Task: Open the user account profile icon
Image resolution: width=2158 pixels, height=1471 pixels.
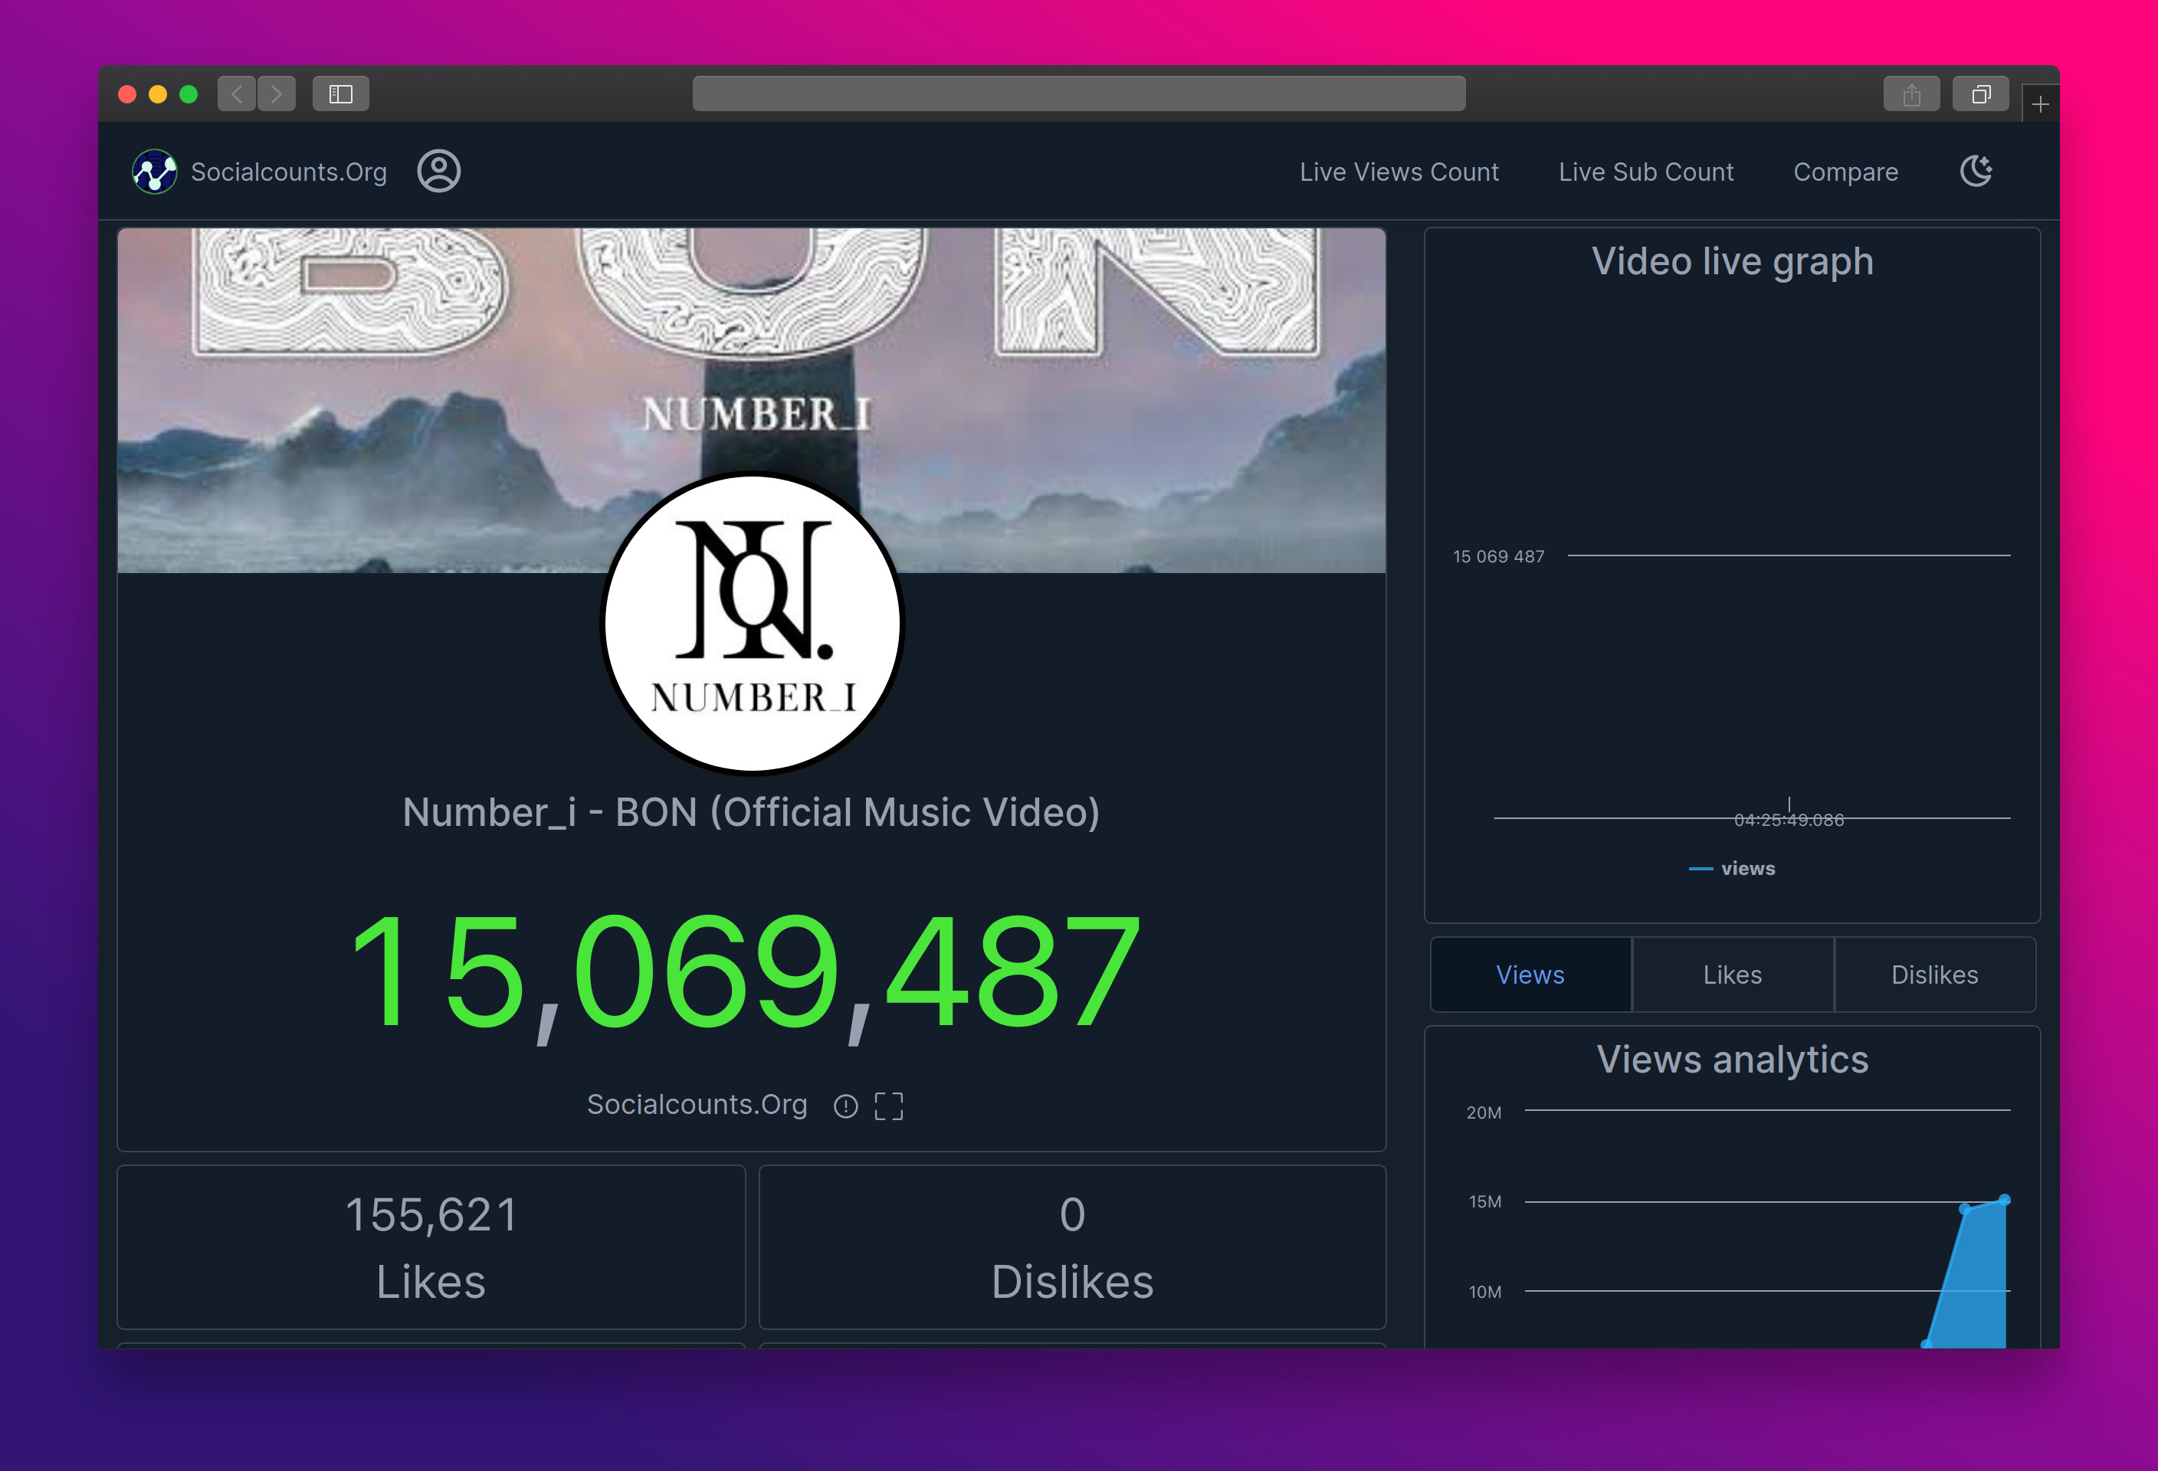Action: 438,172
